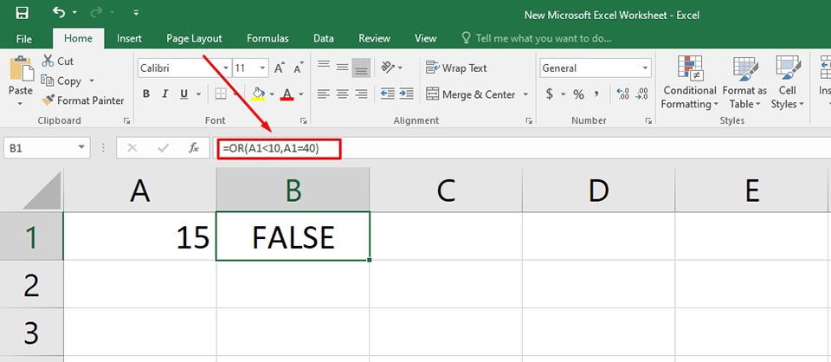Click Decrease Decimal icon

coord(641,94)
